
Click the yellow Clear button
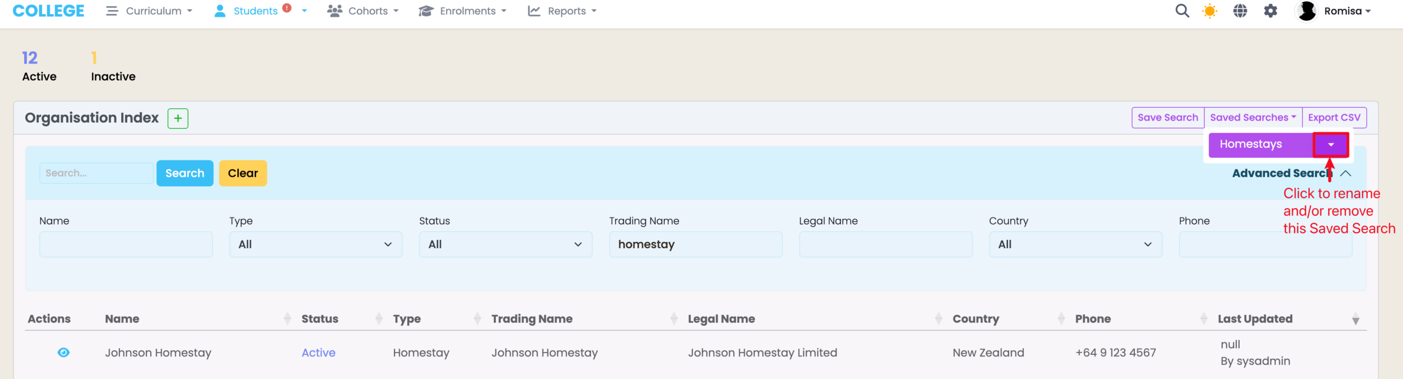(243, 173)
